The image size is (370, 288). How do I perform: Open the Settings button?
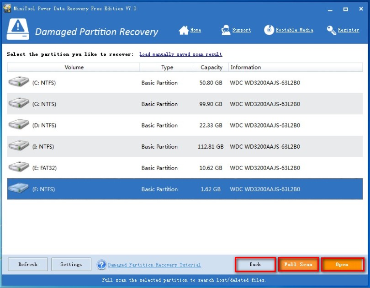click(x=71, y=264)
